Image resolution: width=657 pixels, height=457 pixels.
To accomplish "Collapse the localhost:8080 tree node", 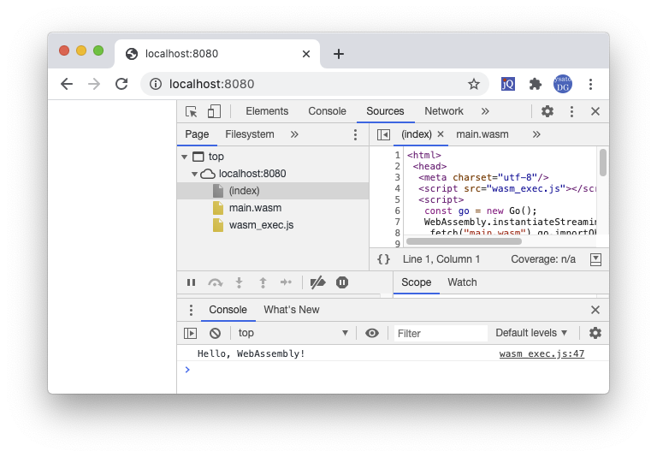I will click(196, 174).
